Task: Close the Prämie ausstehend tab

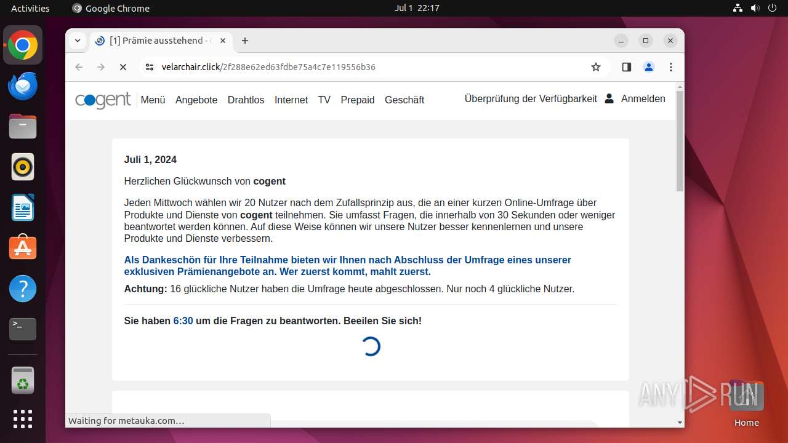Action: 223,41
